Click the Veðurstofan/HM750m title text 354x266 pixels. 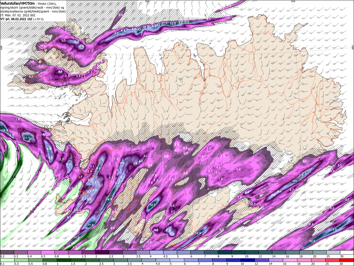(18, 3)
